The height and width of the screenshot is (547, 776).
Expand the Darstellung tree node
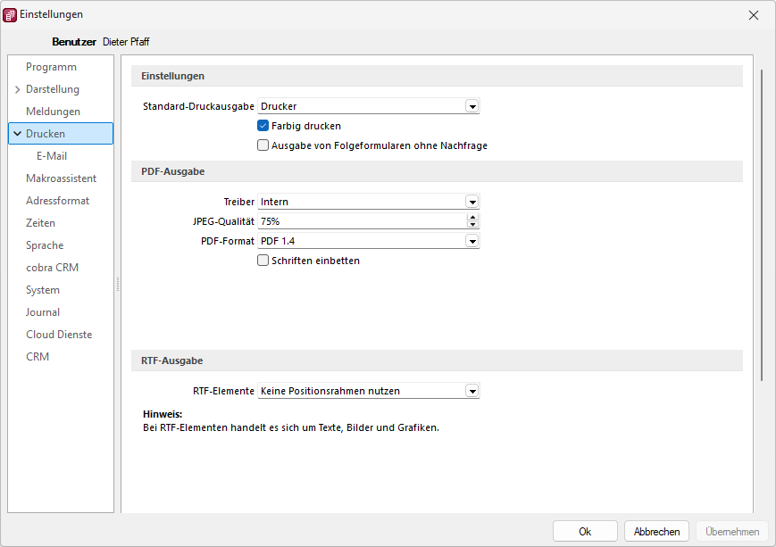(17, 89)
